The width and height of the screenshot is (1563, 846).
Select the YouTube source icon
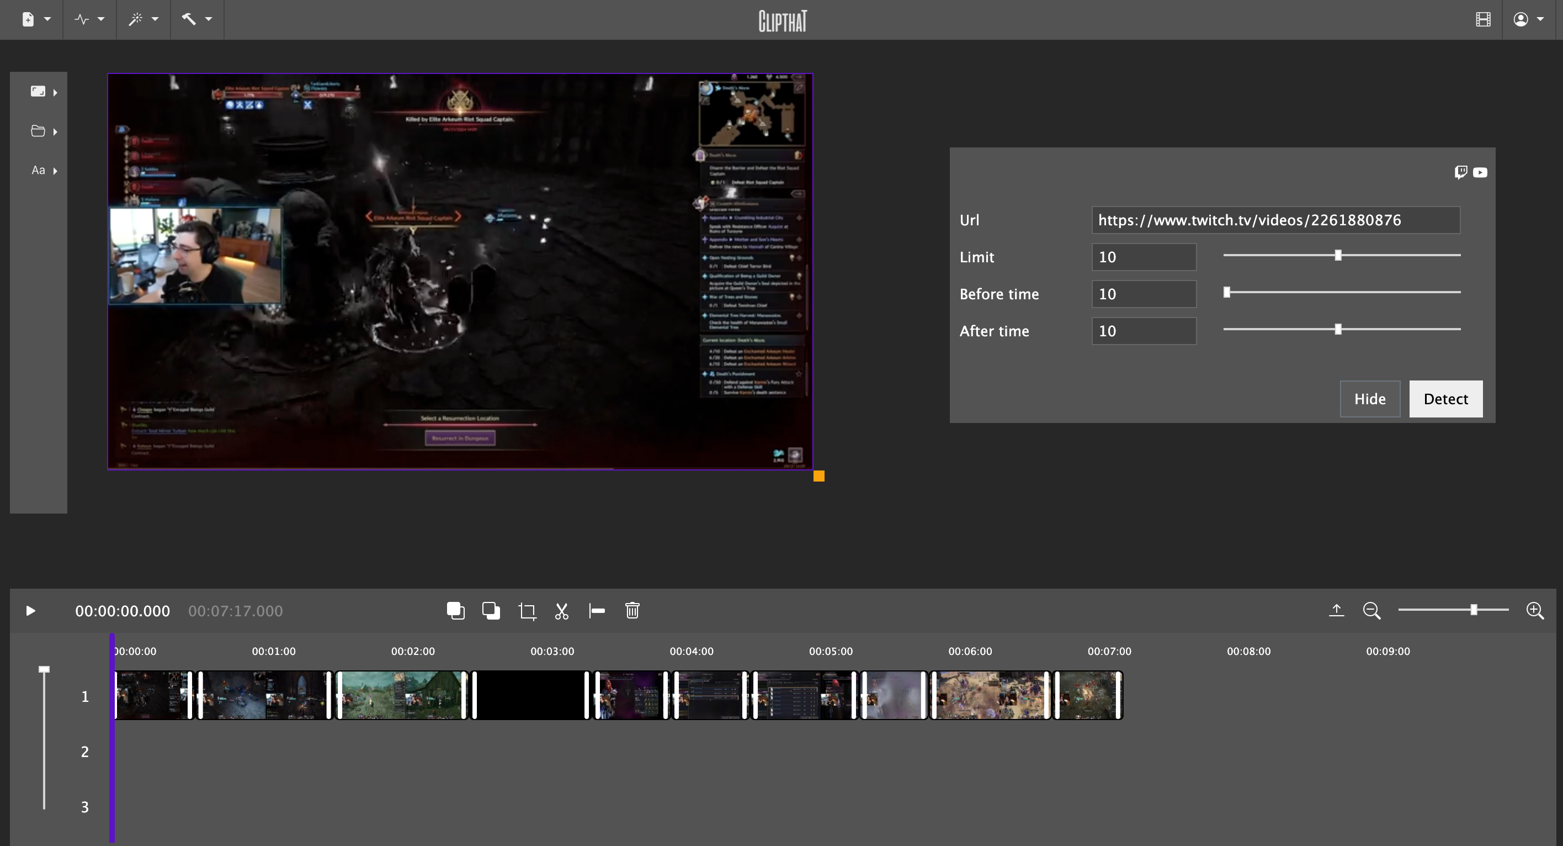1480,172
